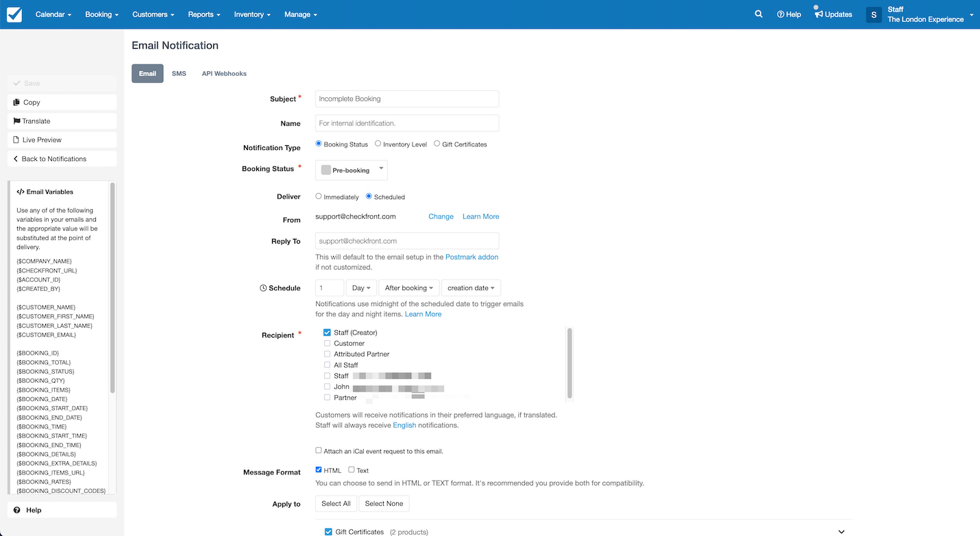Click the {$COMPANY_NAME} variable
The width and height of the screenshot is (980, 536).
(x=44, y=261)
